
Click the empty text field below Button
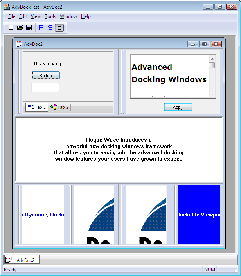pyautogui.click(x=45, y=87)
